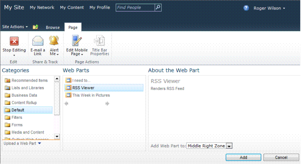This screenshot has height=164, width=301.
Task: Click This Week in Pictures icon
Action: [x=68, y=95]
